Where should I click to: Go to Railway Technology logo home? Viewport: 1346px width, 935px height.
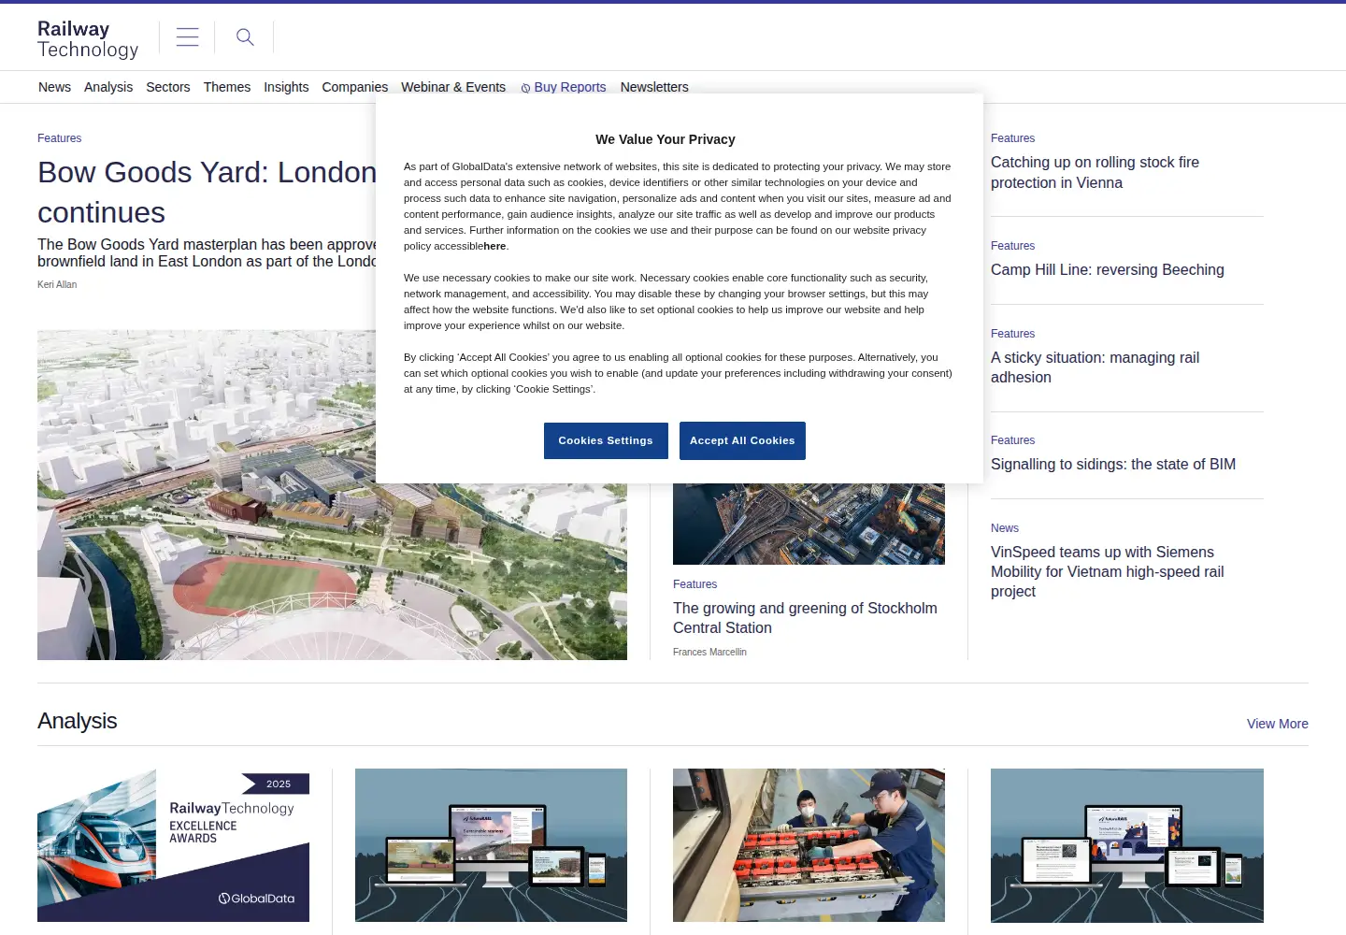[88, 39]
